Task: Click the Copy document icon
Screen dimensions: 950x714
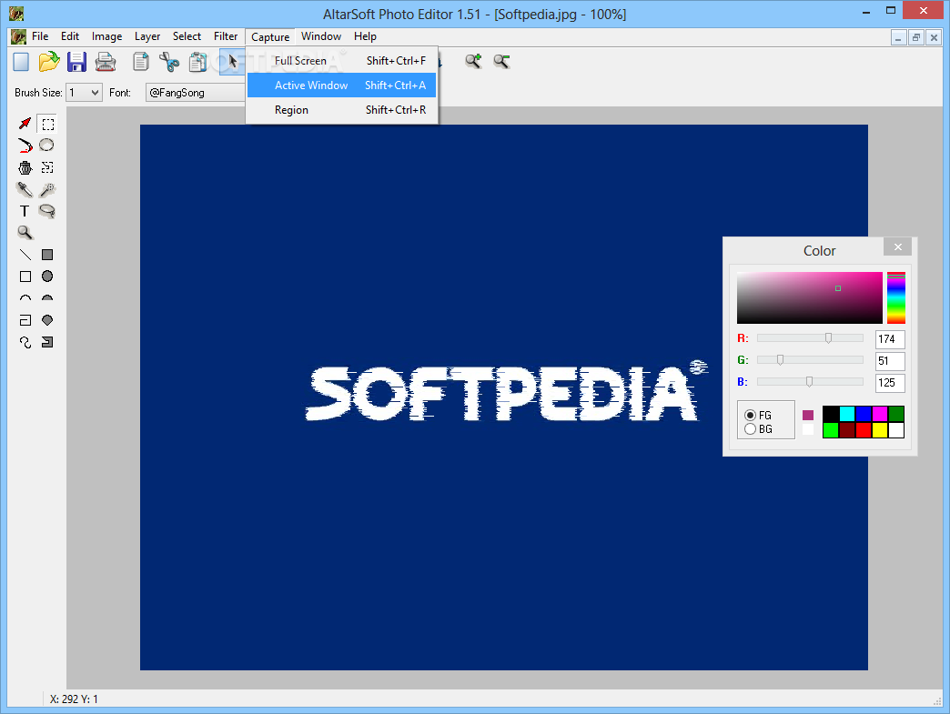Action: click(140, 62)
